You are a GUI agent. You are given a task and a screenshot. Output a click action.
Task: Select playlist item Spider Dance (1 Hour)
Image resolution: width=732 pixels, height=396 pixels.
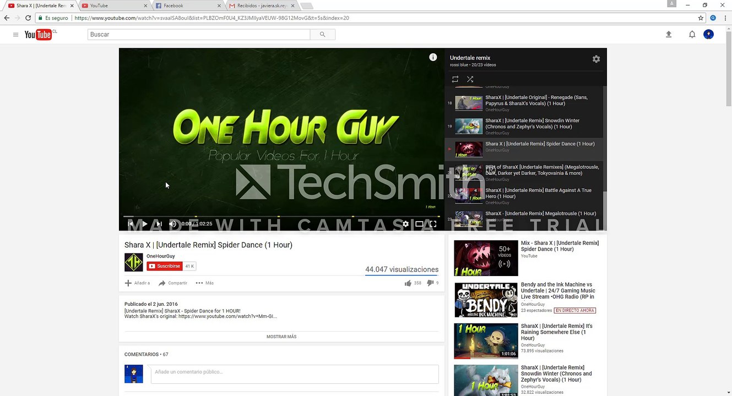(524, 149)
